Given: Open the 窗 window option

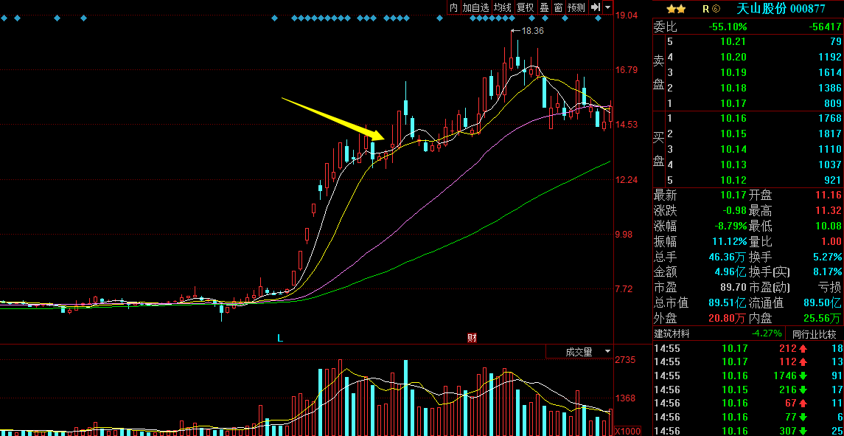Looking at the screenshot, I should click(558, 7).
